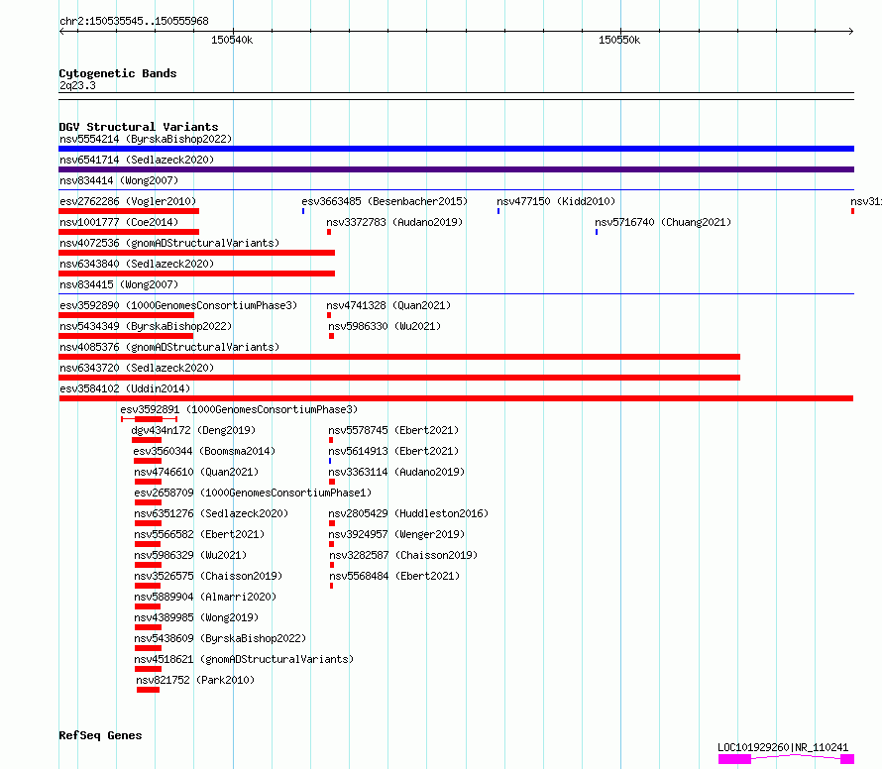Open variant nsv834414 (Wong2007)
The width and height of the screenshot is (882, 769).
pos(119,180)
